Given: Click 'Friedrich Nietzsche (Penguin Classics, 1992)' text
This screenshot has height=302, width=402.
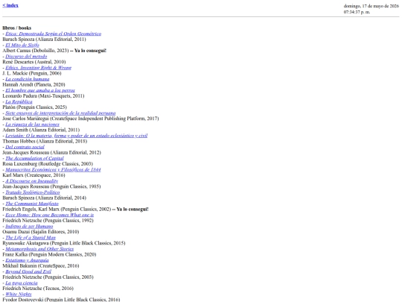Looking at the screenshot, I should (x=48, y=220).
